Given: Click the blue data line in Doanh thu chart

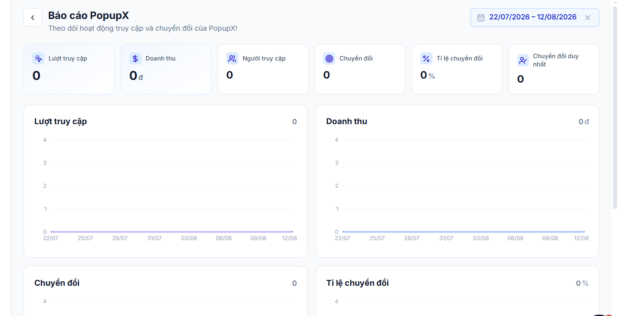Looking at the screenshot, I should tap(463, 232).
